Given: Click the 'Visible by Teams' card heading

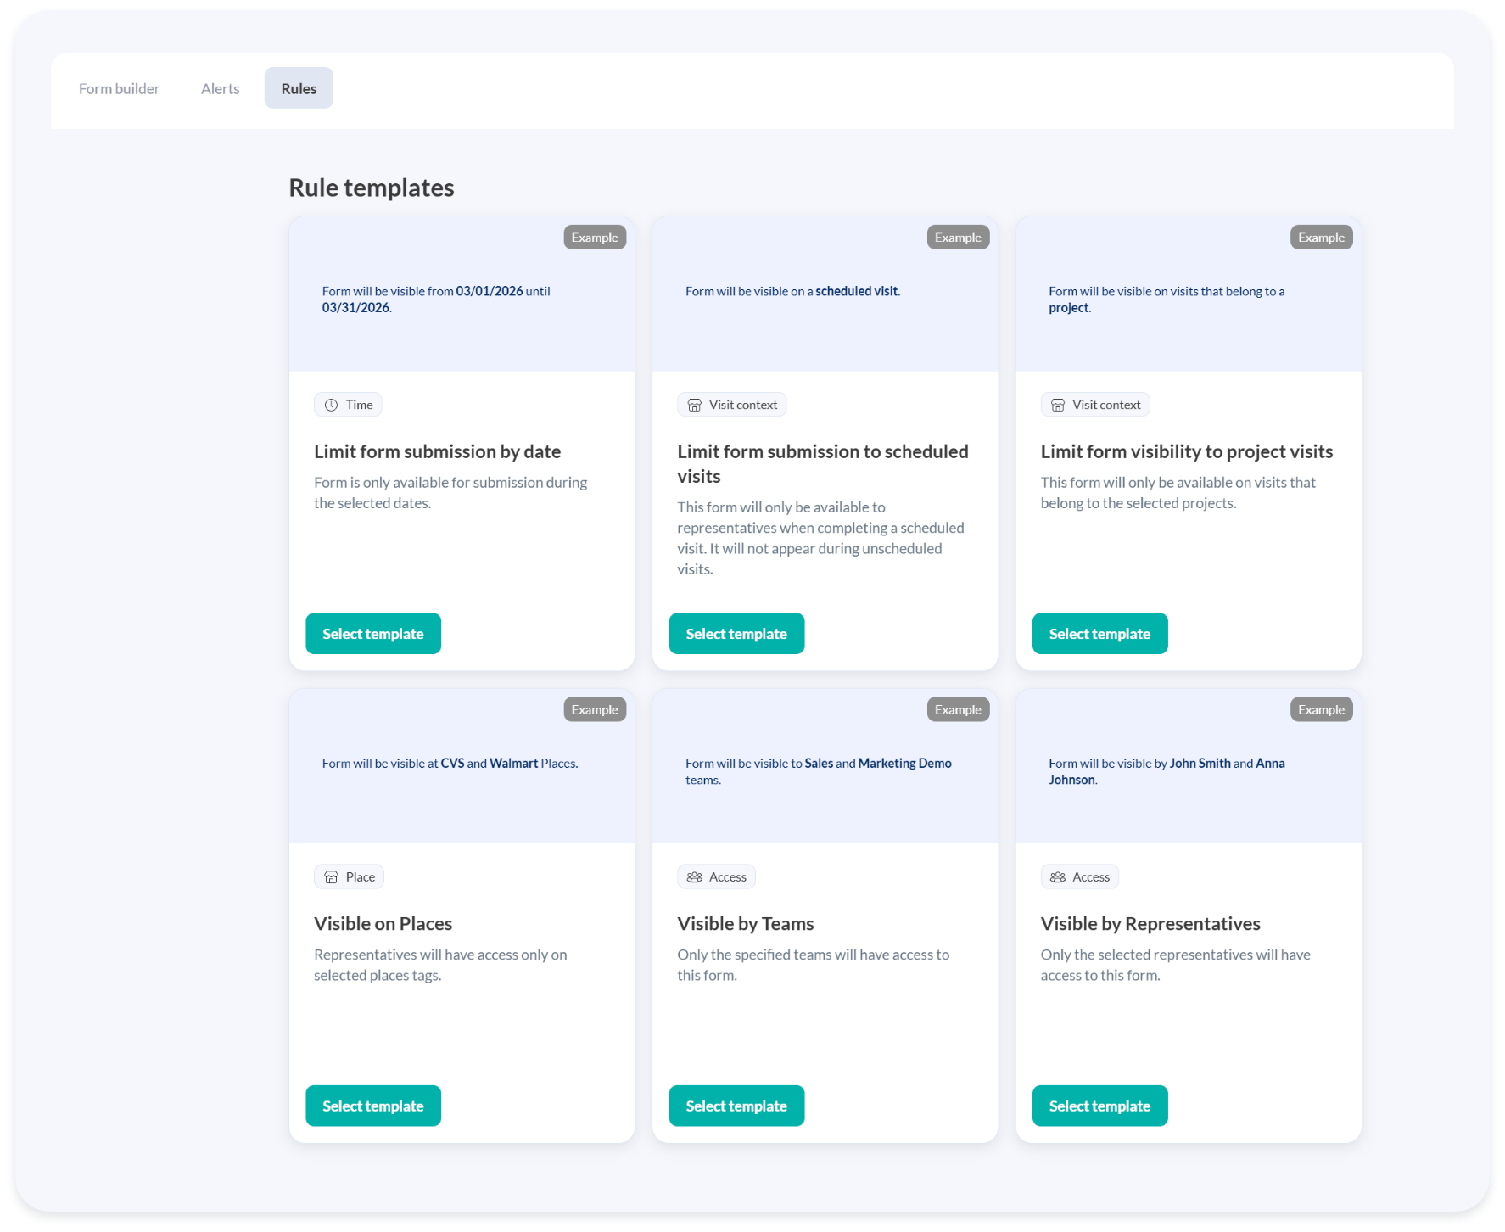Looking at the screenshot, I should (x=745, y=923).
